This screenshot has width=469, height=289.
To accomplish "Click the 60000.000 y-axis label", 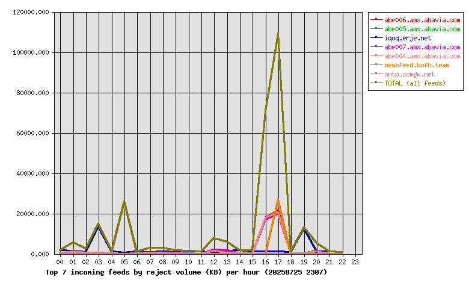I will click(x=32, y=133).
